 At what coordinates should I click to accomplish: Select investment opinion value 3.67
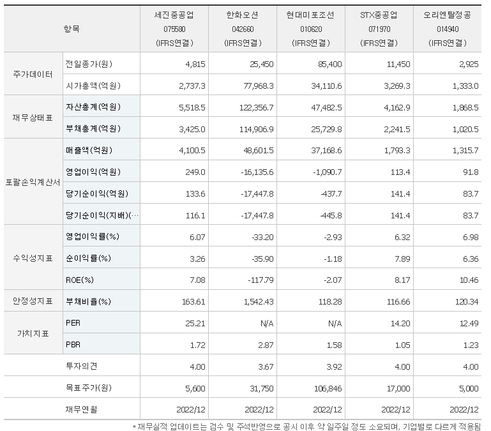click(x=266, y=367)
